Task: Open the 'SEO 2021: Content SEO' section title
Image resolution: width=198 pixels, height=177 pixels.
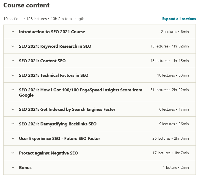Action: coord(42,61)
